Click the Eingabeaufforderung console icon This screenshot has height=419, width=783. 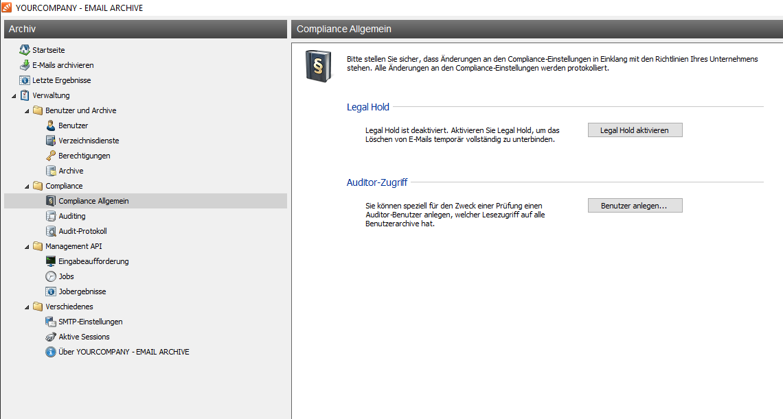(x=51, y=261)
